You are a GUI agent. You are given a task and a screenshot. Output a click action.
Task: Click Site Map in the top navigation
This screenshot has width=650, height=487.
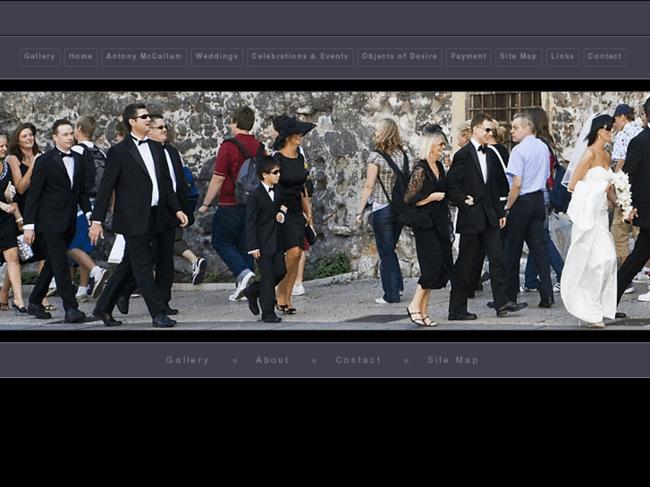click(x=519, y=57)
